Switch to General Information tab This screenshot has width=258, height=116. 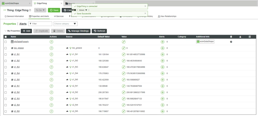pos(14,16)
